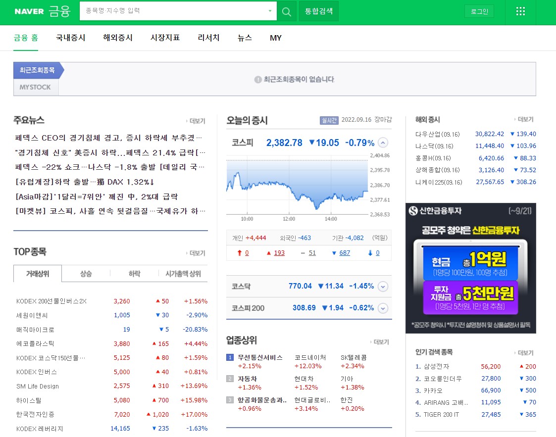Open 코드네이처 stock link
Image resolution: width=556 pixels, height=437 pixels.
(x=310, y=358)
